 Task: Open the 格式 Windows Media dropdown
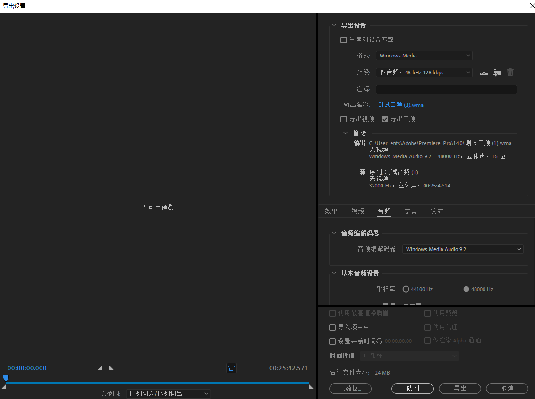point(424,56)
